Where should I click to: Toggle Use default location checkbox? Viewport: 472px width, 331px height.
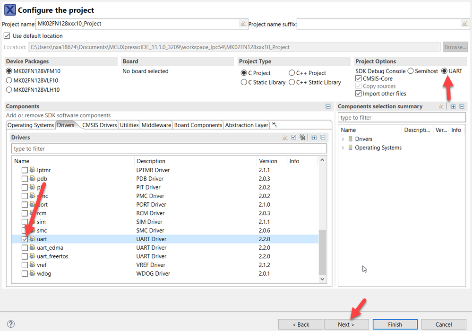point(7,36)
